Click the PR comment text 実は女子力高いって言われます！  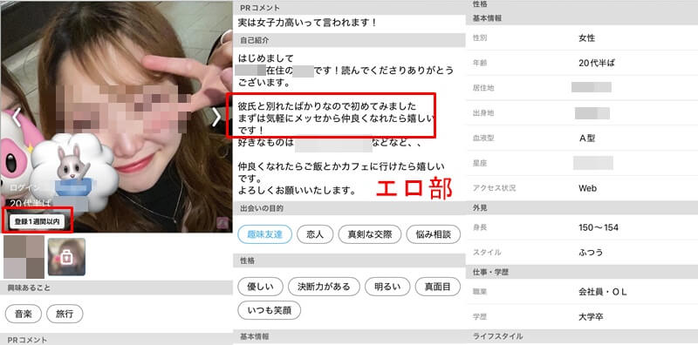[x=308, y=23]
